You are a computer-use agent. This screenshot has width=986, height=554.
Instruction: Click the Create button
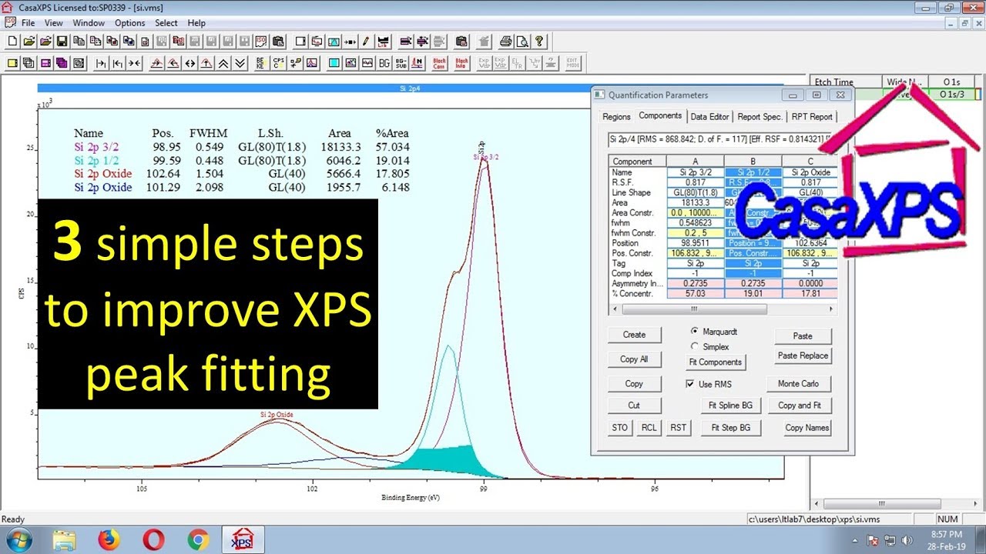point(634,335)
